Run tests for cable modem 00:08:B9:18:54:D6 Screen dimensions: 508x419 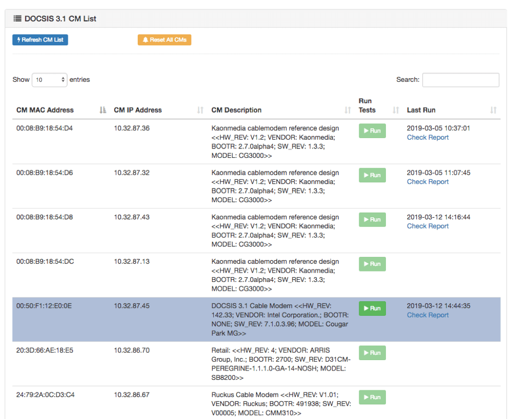(x=372, y=175)
